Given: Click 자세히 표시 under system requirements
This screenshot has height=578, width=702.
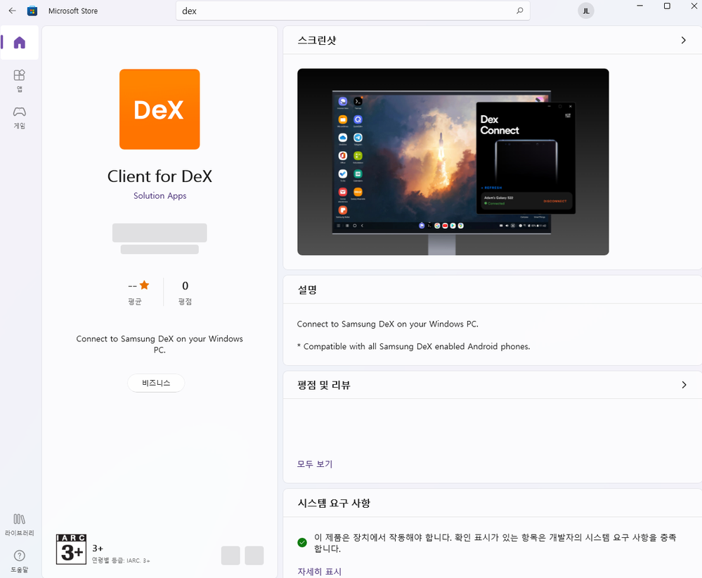Looking at the screenshot, I should [319, 571].
